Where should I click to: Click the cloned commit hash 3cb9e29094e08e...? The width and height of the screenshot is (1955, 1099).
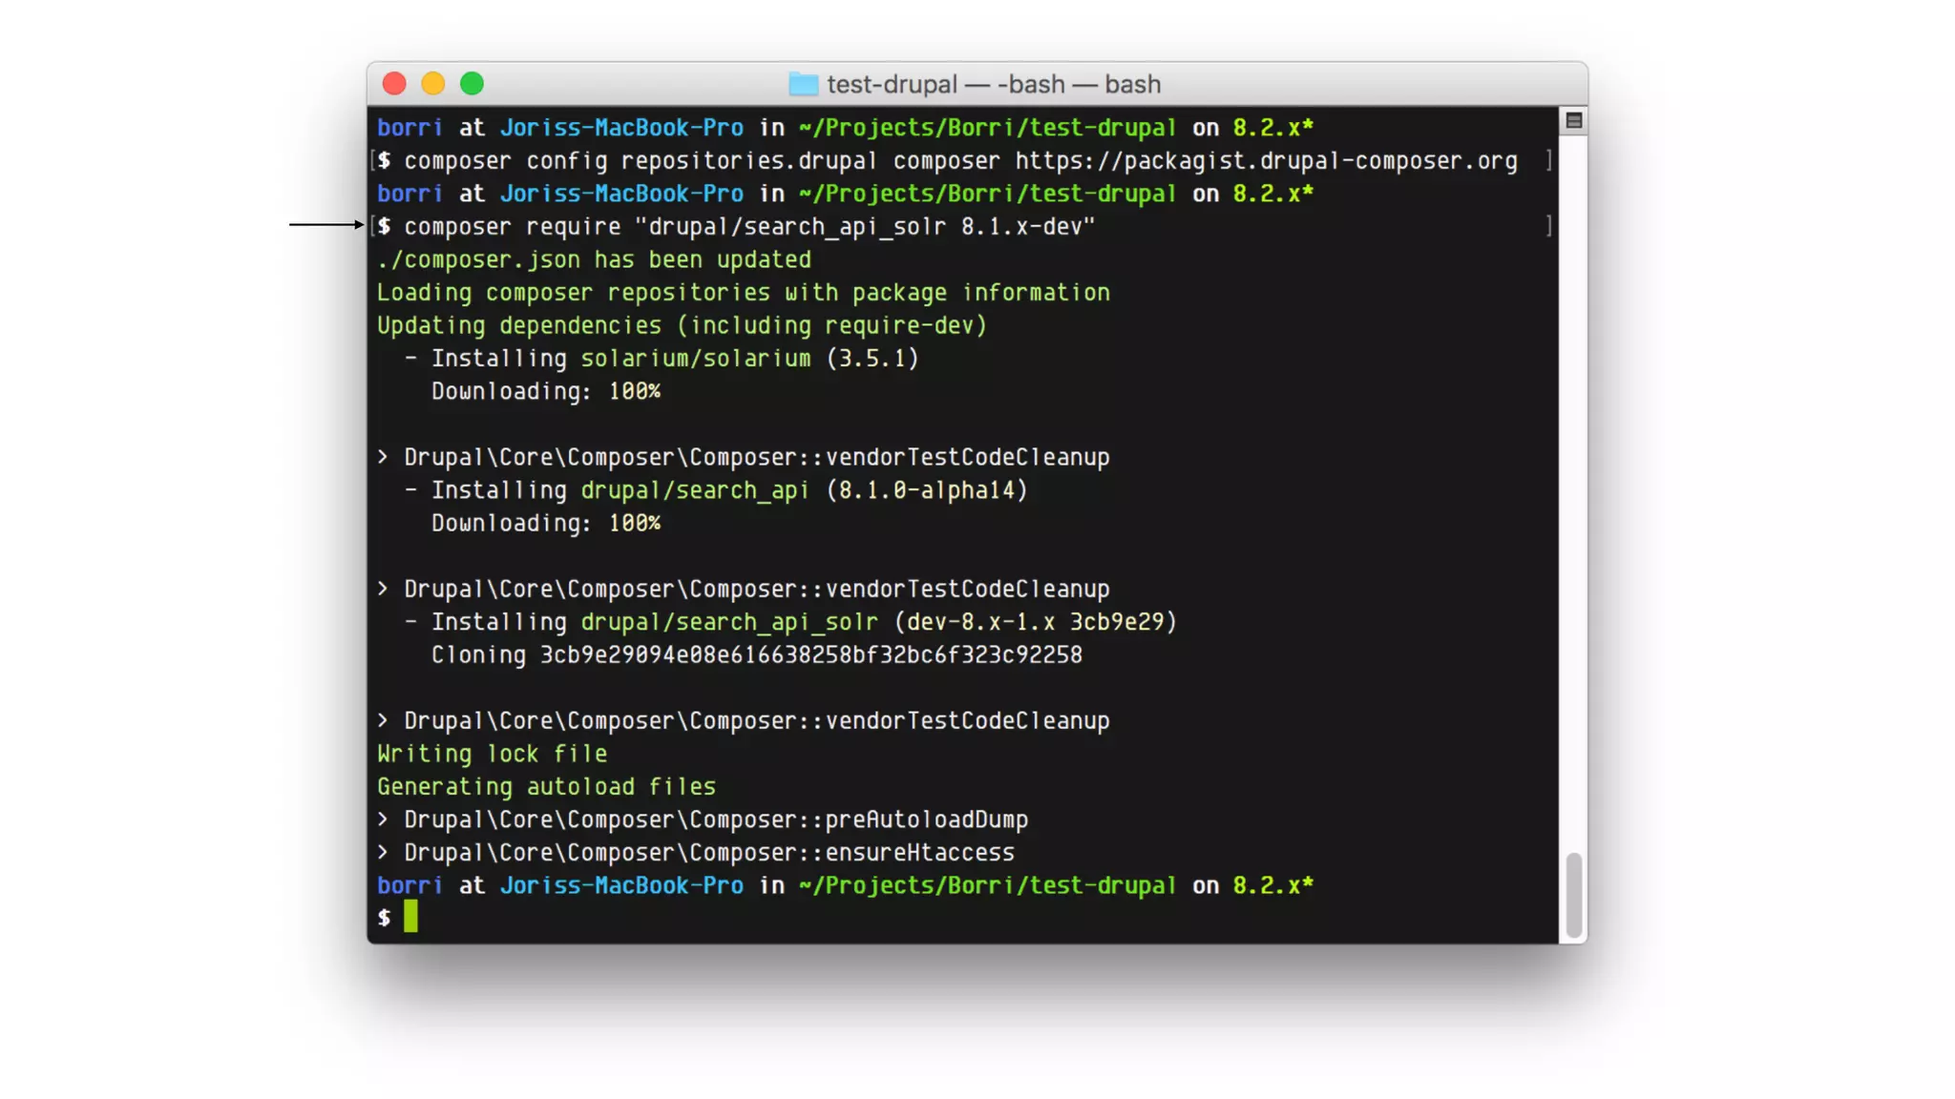pyautogui.click(x=810, y=654)
